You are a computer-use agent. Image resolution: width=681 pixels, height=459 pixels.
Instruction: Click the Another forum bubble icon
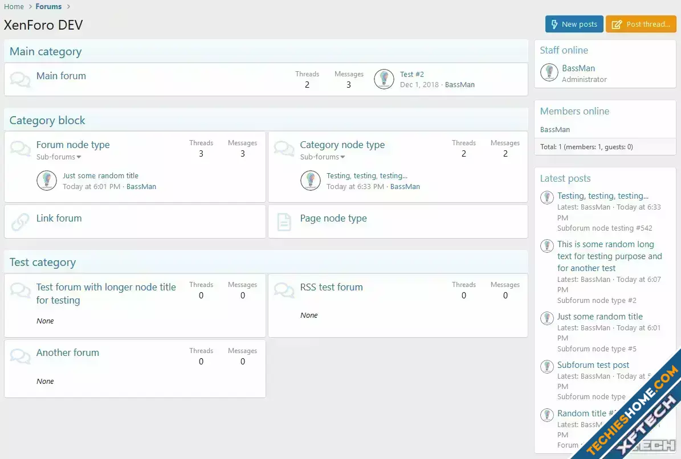(21, 356)
